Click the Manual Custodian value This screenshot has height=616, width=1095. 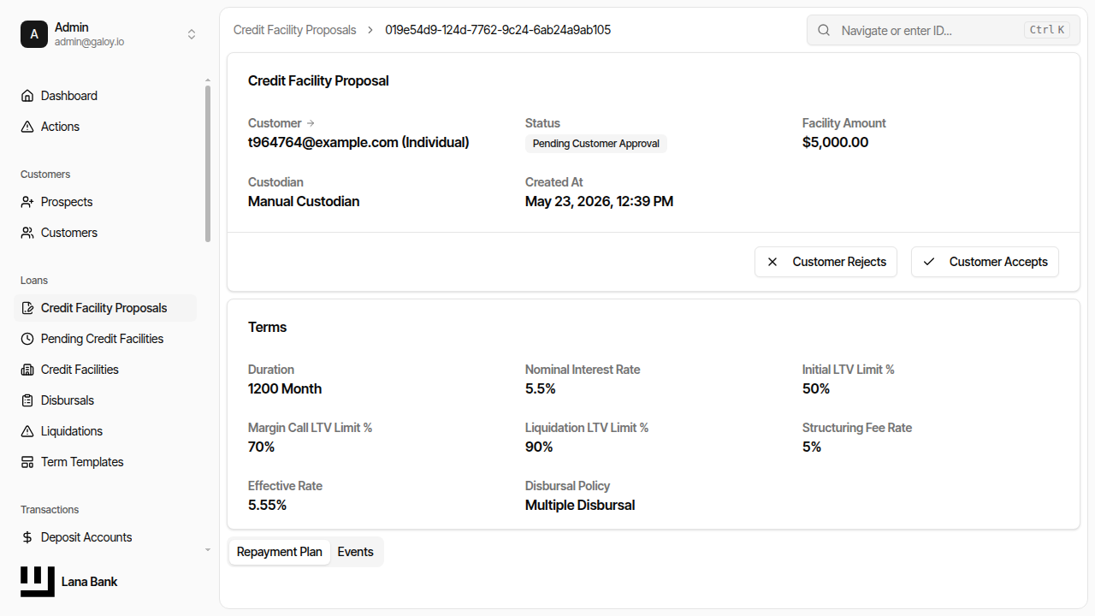(x=304, y=202)
